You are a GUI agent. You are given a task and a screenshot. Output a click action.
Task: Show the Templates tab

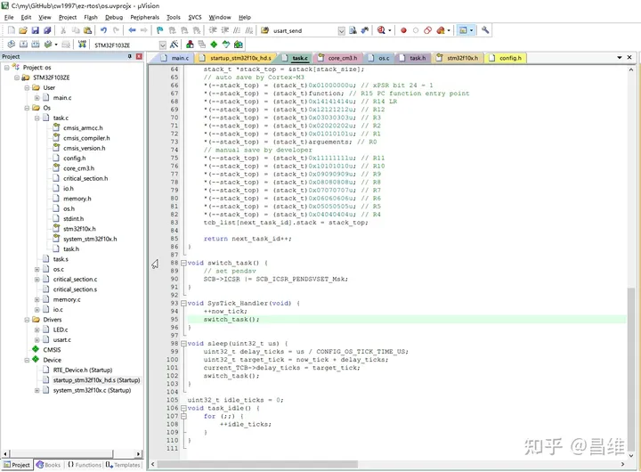pos(123,465)
